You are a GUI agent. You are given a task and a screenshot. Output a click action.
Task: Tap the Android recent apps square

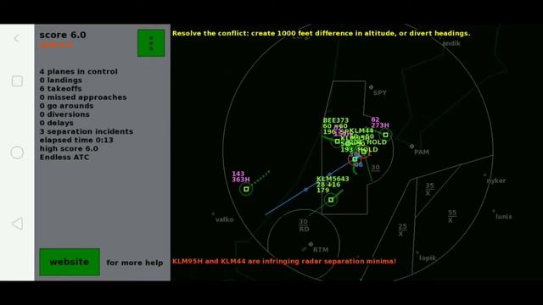point(17,81)
